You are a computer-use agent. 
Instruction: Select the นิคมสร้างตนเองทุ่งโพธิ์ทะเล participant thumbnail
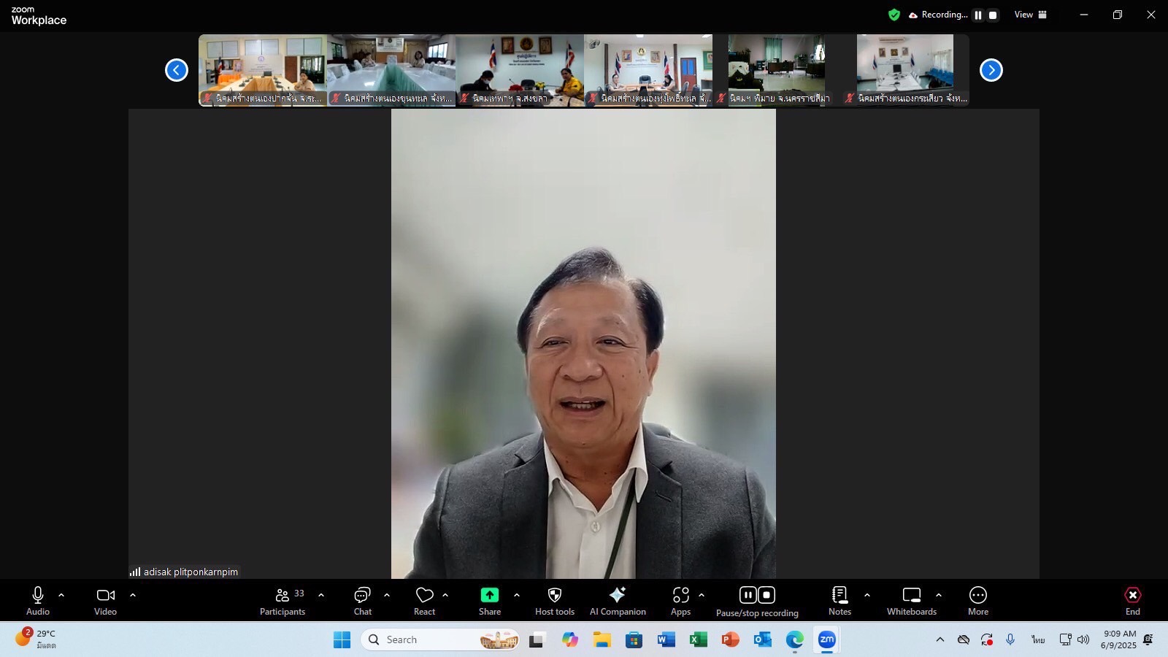point(648,70)
